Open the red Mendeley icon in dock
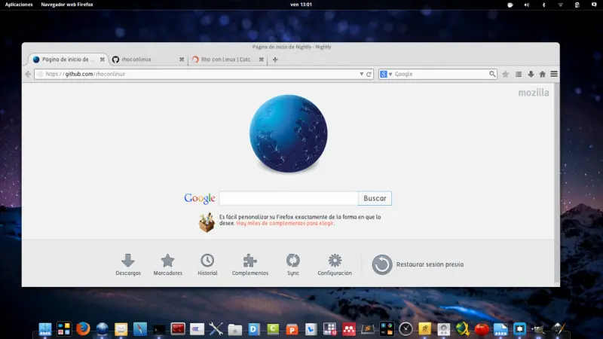Screen dimensions: 603x339 point(349,329)
